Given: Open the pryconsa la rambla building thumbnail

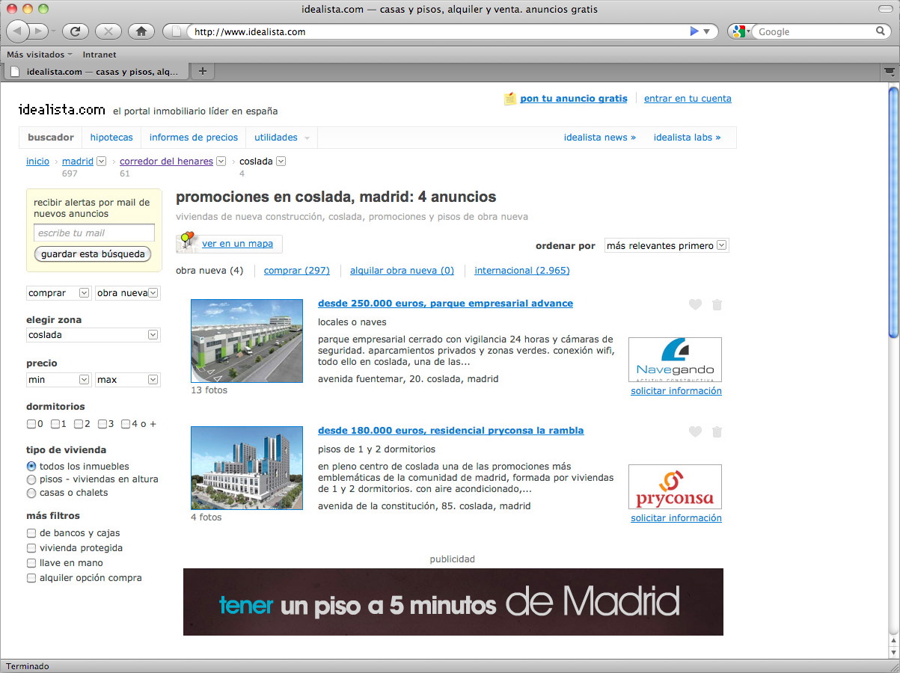Looking at the screenshot, I should click(x=247, y=468).
